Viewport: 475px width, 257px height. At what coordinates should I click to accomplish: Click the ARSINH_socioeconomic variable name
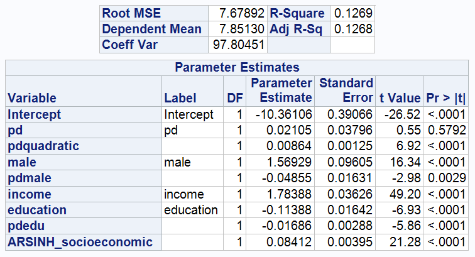80,242
